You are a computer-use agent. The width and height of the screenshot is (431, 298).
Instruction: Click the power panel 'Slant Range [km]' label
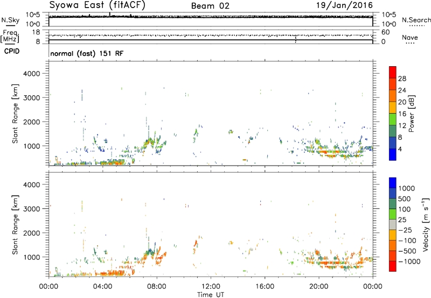[x=15, y=113]
